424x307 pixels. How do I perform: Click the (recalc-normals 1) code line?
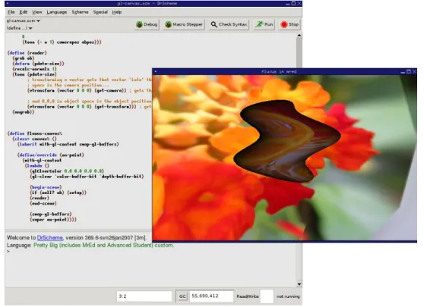(34, 69)
